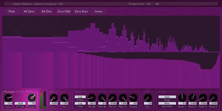This screenshot has height=111, width=222.
Task: Click the Output knob in Process
Action: coord(32,98)
